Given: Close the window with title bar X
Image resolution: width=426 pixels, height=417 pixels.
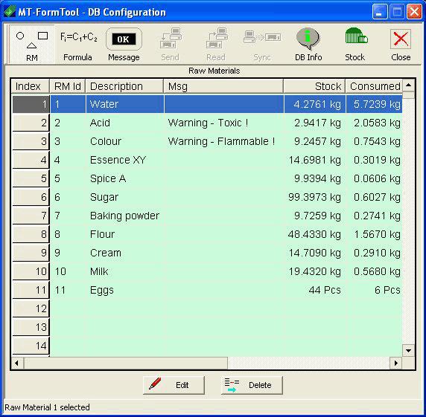Looking at the screenshot, I should click(414, 12).
